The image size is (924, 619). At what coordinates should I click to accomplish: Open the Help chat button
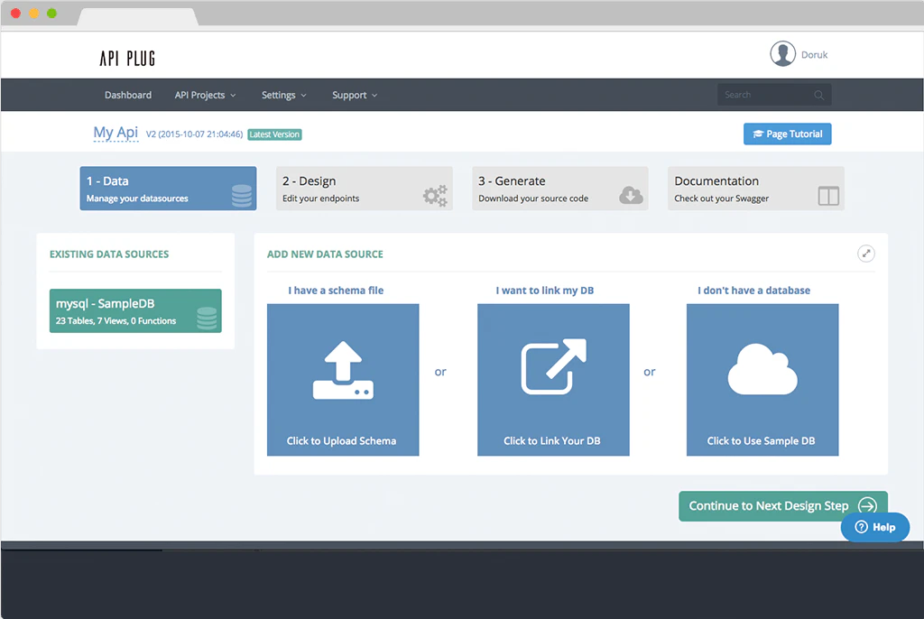click(x=875, y=527)
